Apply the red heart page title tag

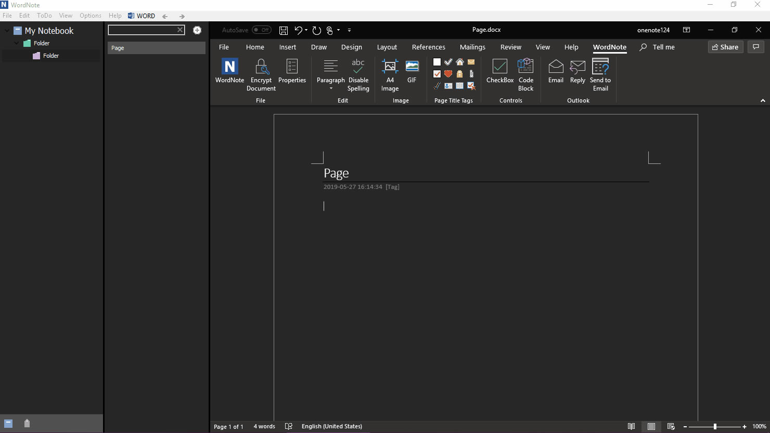coord(448,74)
